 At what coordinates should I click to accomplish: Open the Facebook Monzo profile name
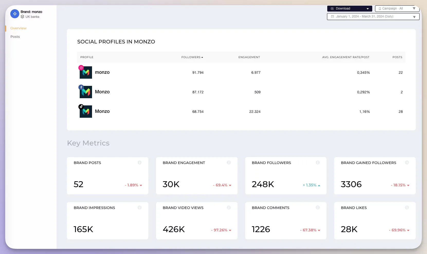click(102, 92)
